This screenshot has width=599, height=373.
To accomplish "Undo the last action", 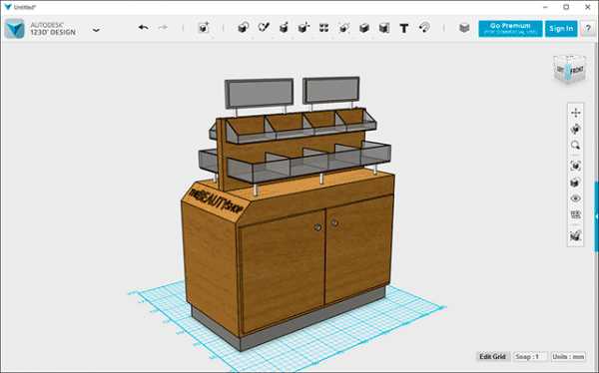I will pos(143,28).
